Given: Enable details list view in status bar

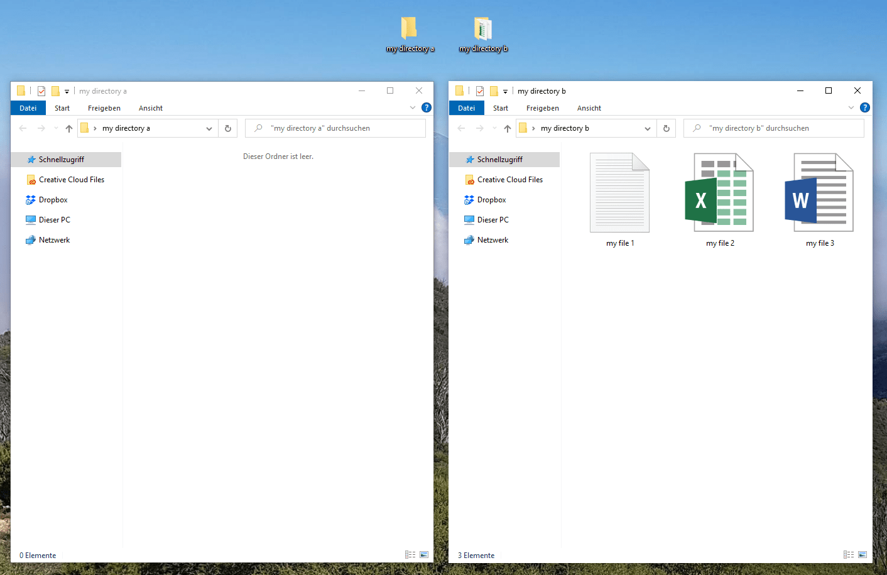Looking at the screenshot, I should point(410,554).
